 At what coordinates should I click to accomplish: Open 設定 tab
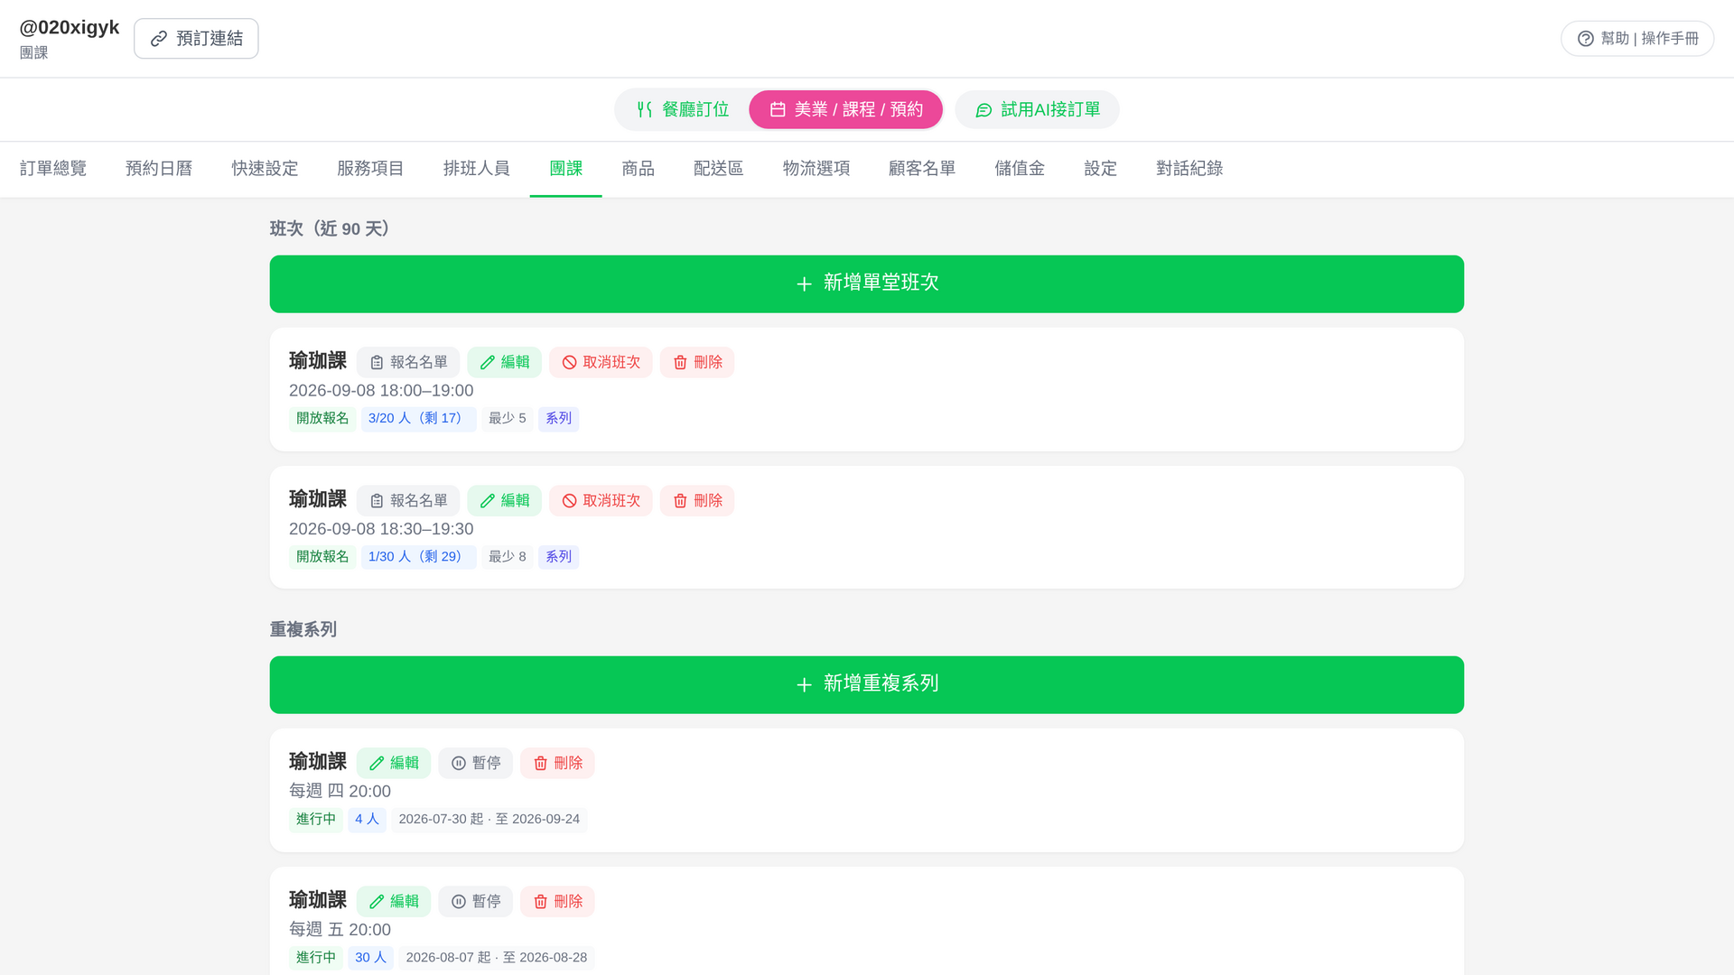pyautogui.click(x=1100, y=169)
